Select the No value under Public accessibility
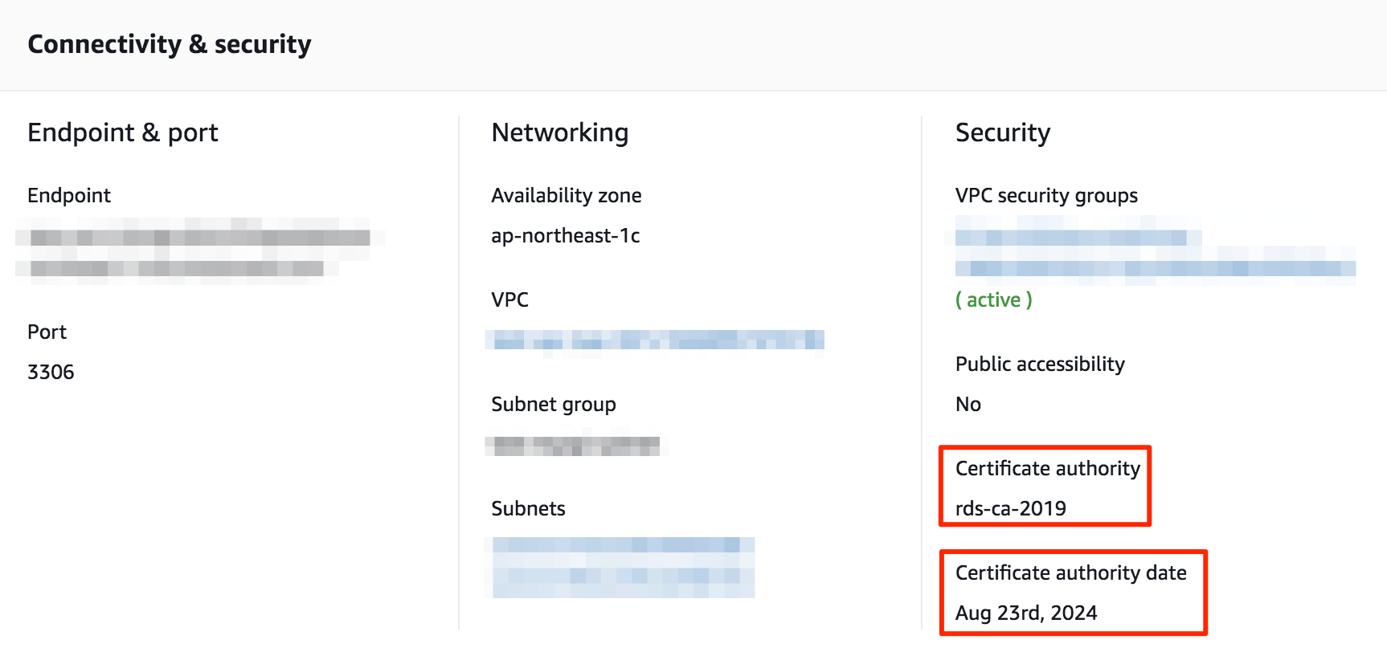This screenshot has height=660, width=1387. 968,404
